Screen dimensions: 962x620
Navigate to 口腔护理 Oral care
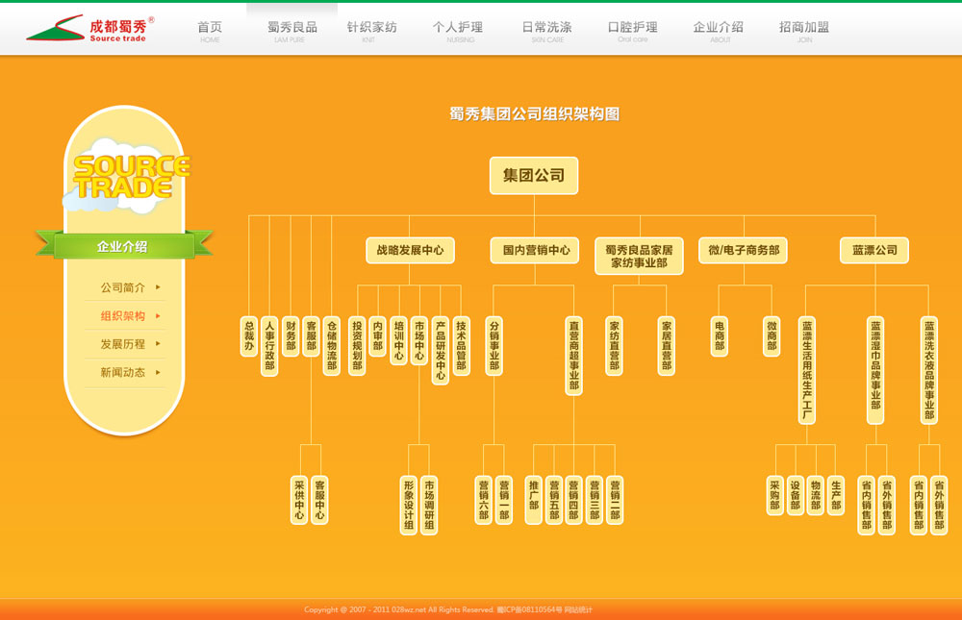(633, 31)
